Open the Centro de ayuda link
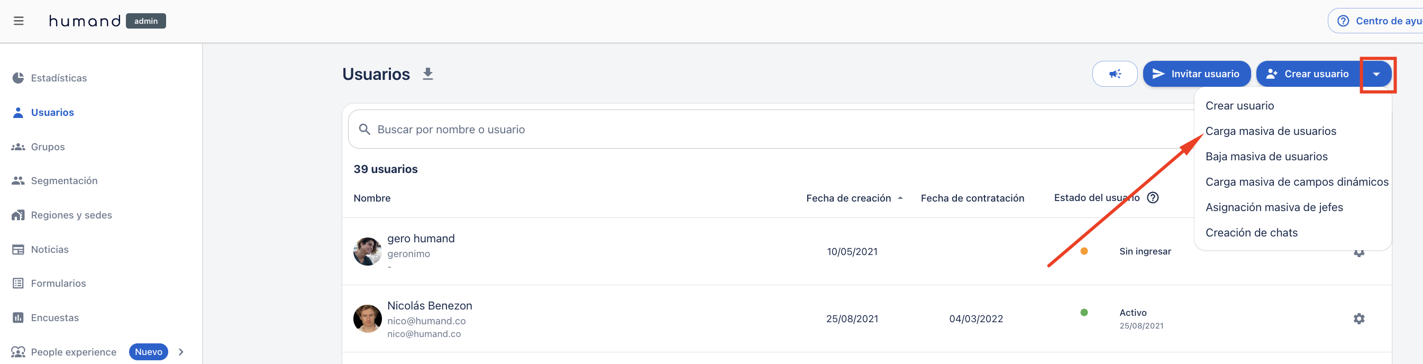The image size is (1423, 364). pyautogui.click(x=1375, y=21)
